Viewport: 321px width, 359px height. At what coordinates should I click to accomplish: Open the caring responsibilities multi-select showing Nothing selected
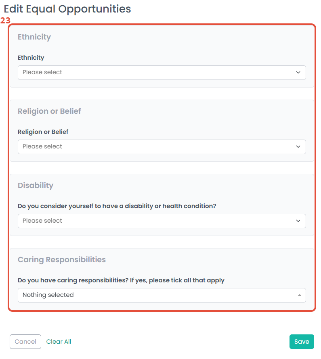pyautogui.click(x=162, y=295)
